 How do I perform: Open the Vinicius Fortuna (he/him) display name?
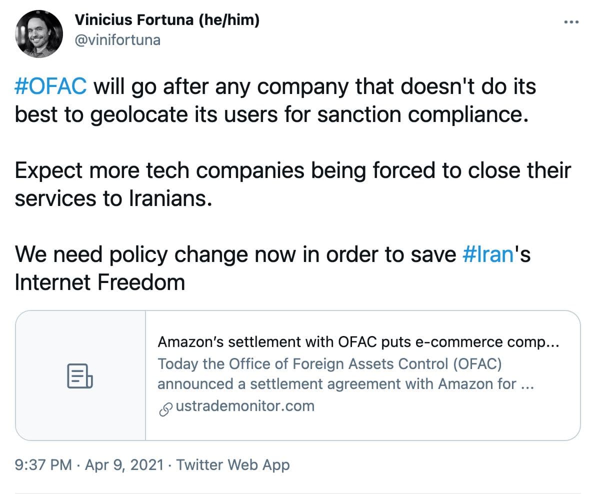coord(167,20)
